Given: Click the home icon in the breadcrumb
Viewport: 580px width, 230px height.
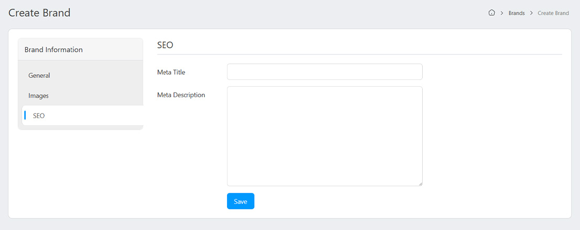Looking at the screenshot, I should pos(491,13).
